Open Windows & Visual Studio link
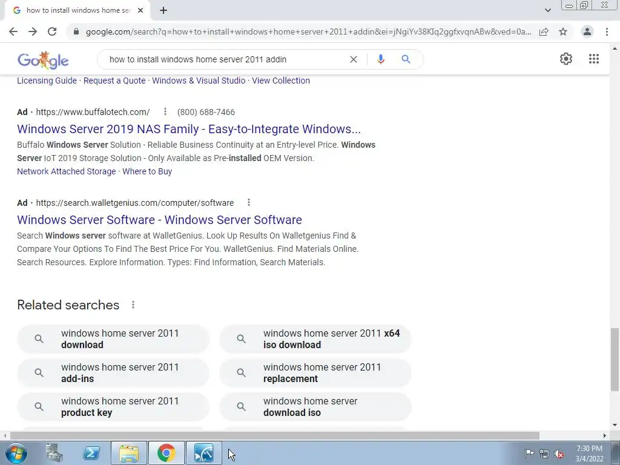This screenshot has width=620, height=465. click(x=199, y=81)
